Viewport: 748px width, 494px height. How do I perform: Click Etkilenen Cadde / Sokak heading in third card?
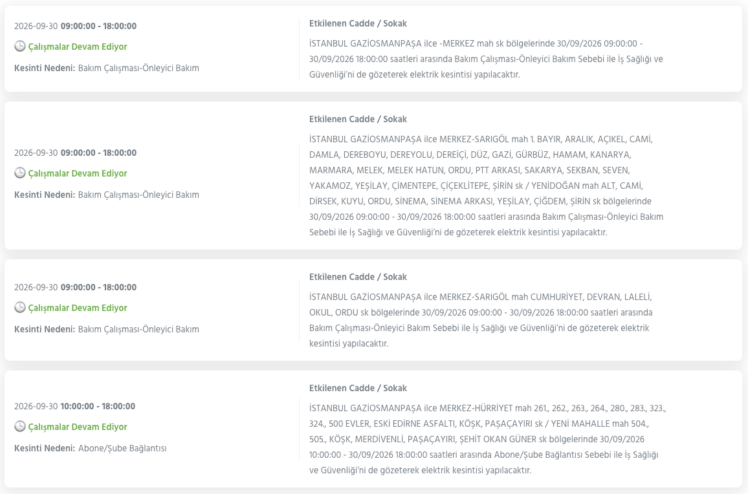coord(358,277)
